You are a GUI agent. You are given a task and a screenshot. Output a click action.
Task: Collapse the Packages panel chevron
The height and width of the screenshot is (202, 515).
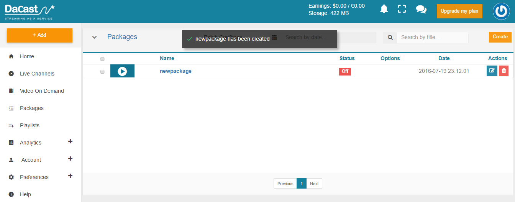pos(95,37)
